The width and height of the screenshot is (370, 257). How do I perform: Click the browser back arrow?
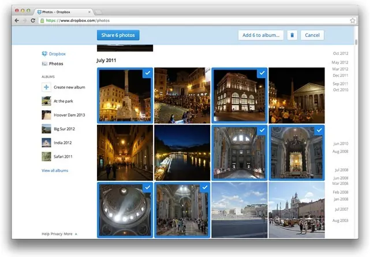coord(17,21)
